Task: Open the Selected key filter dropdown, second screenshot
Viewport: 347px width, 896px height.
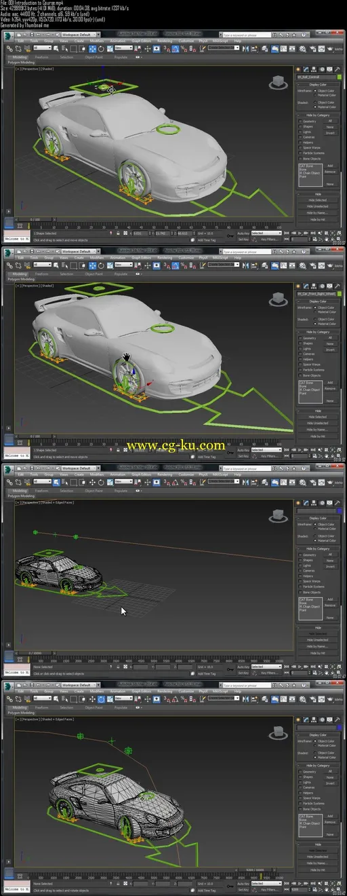Action: click(x=266, y=450)
